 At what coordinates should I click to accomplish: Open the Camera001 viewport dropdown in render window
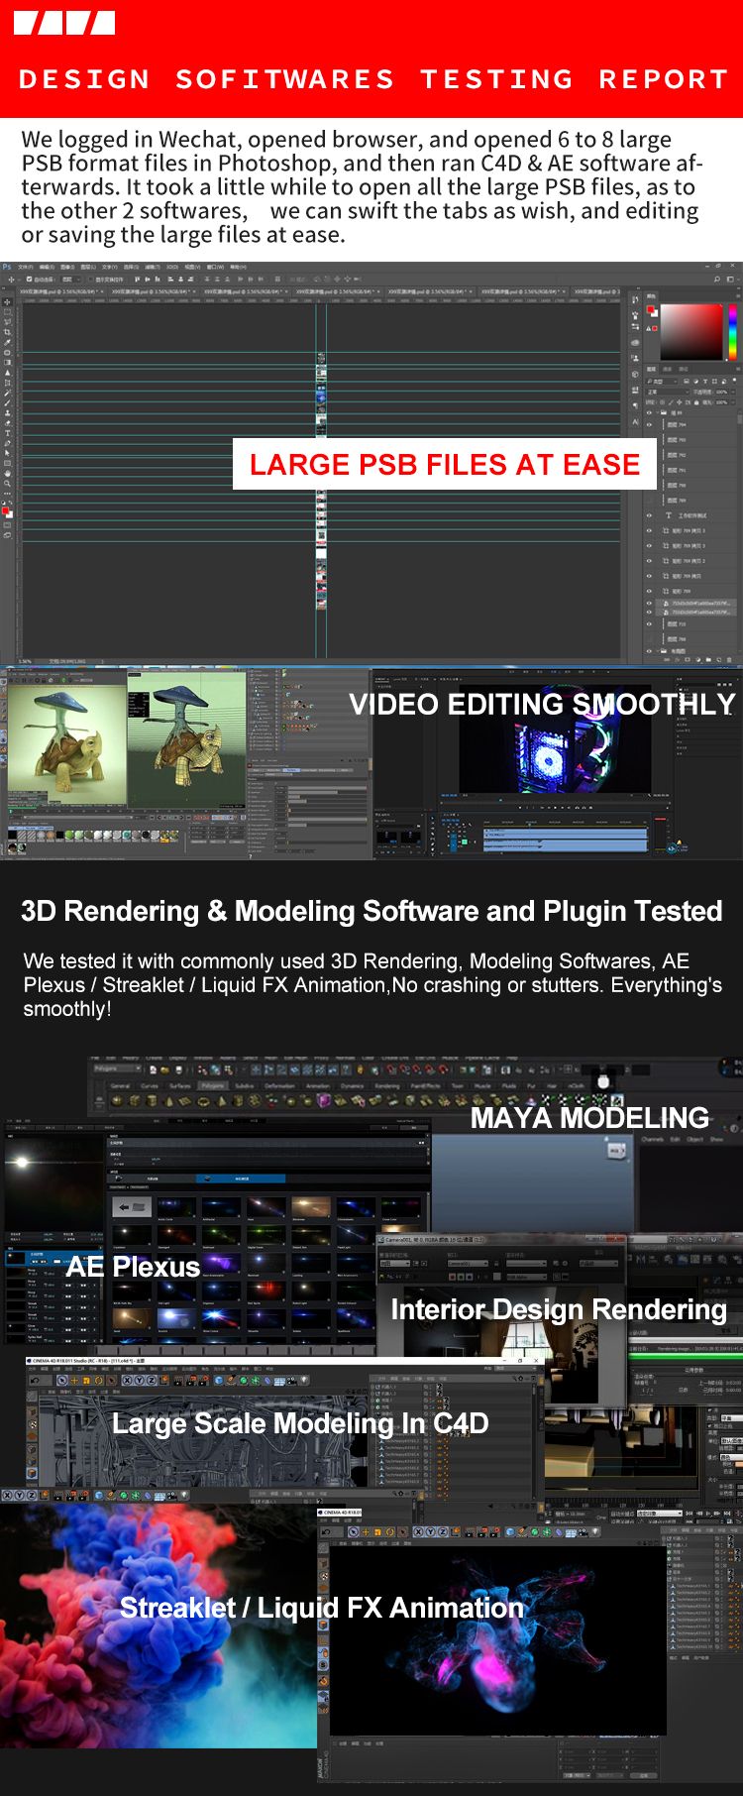[468, 1263]
